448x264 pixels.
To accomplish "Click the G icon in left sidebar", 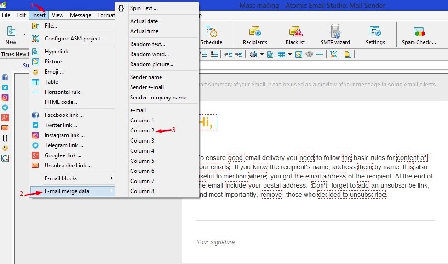I will pyautogui.click(x=5, y=158).
